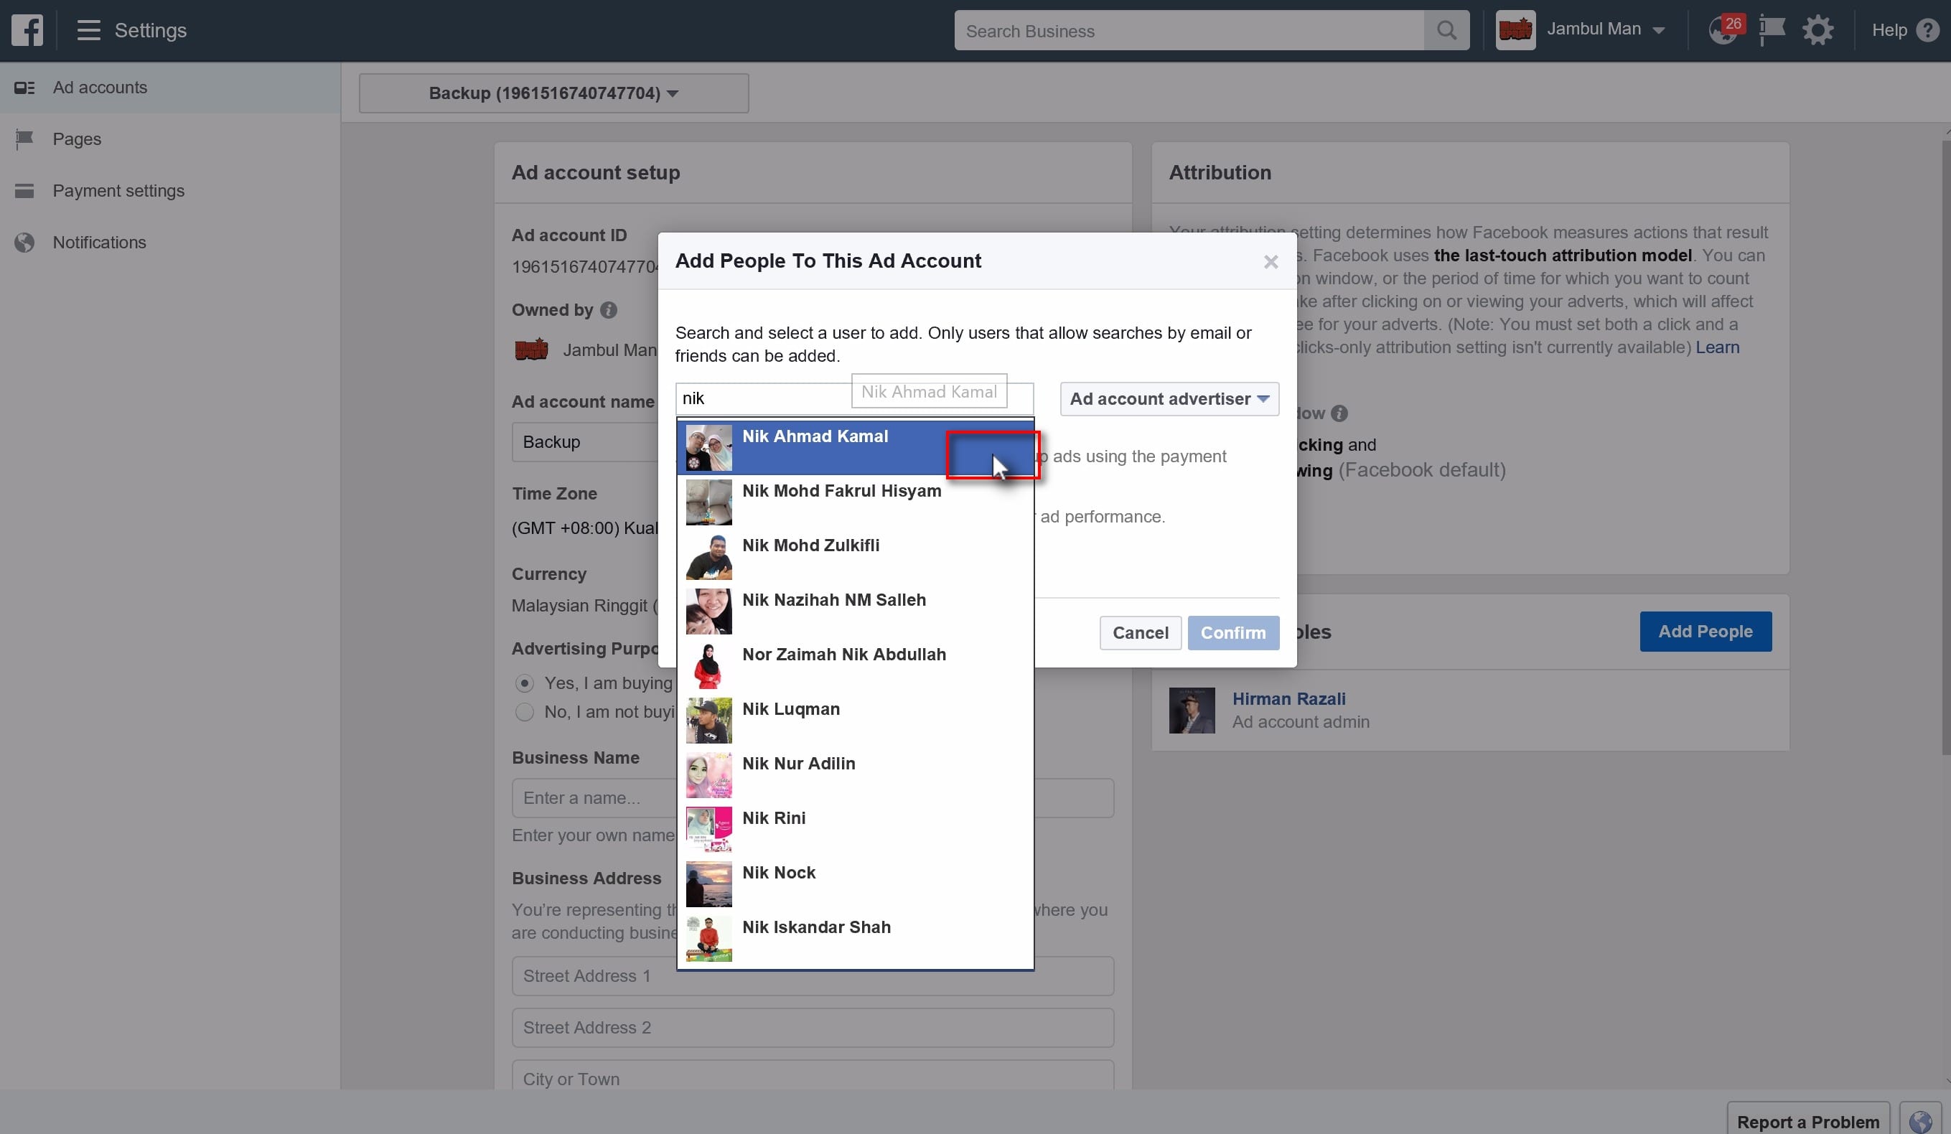Screen dimensions: 1951x1134
Task: Open Pages in the sidebar
Action: click(x=170, y=139)
